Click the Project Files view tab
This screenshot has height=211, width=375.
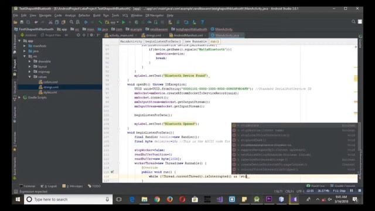51,35
